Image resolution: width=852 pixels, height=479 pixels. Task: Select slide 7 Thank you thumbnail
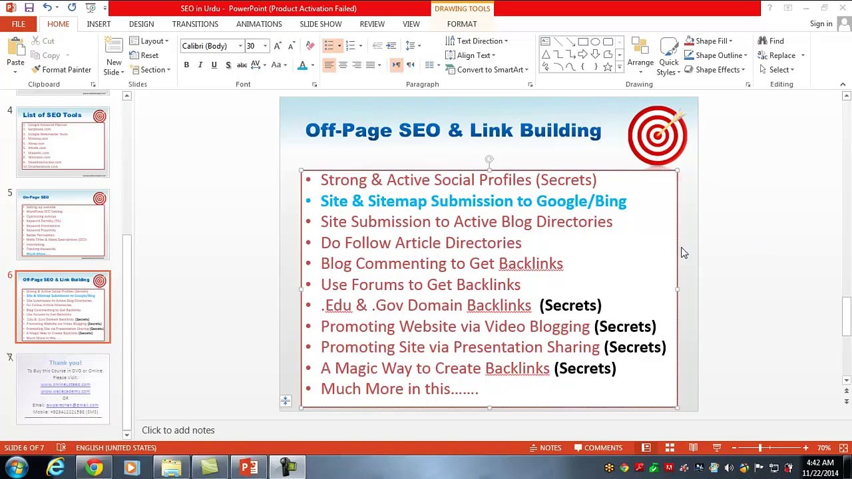pos(63,389)
